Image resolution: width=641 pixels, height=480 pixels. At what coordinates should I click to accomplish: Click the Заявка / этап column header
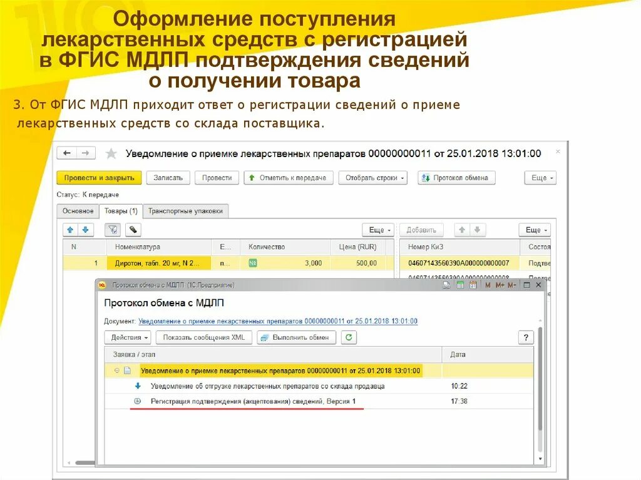point(273,354)
